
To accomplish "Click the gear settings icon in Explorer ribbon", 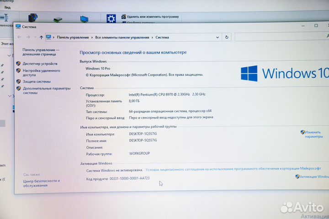I will coord(111,18).
